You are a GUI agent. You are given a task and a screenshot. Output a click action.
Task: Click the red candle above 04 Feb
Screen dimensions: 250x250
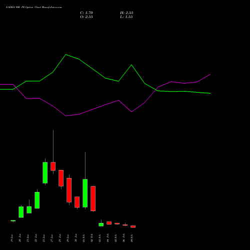109,223
